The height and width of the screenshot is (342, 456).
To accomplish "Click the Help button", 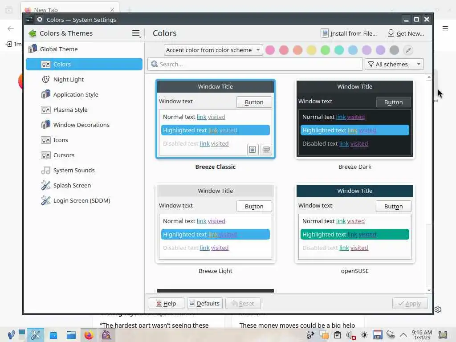I will (x=167, y=303).
